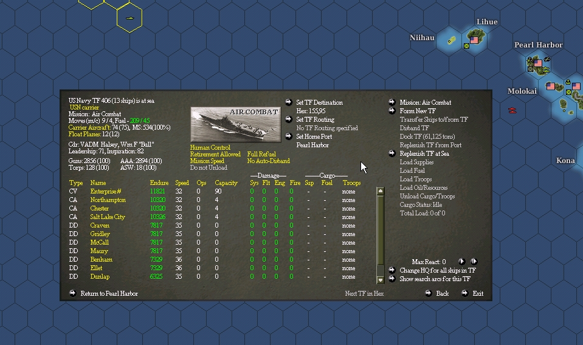Toggle Full Refuel setting
583x345 pixels.
click(x=261, y=154)
